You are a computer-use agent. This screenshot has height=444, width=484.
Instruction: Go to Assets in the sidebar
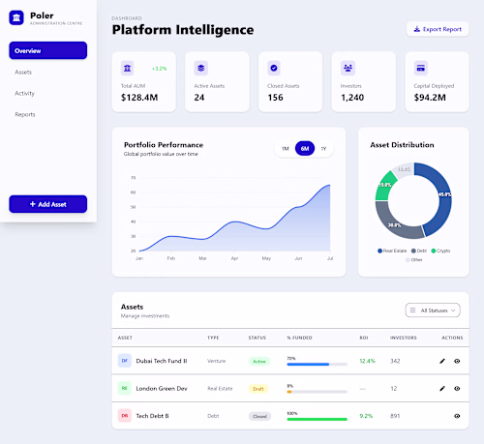23,72
